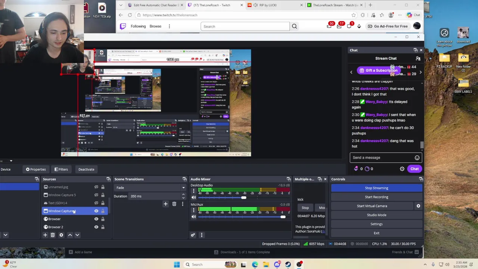478x269 pixels.
Task: Open Twitch community icon in chat header
Action: [418, 58]
